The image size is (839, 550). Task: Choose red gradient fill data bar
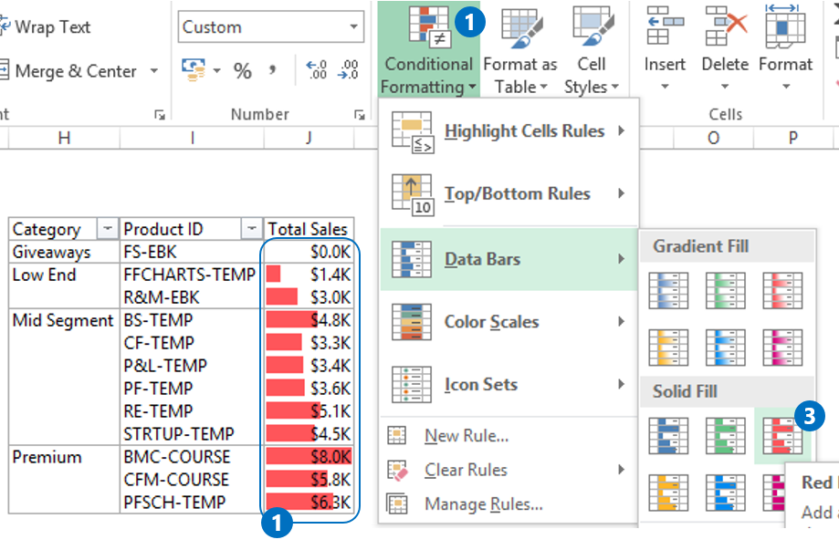(782, 291)
